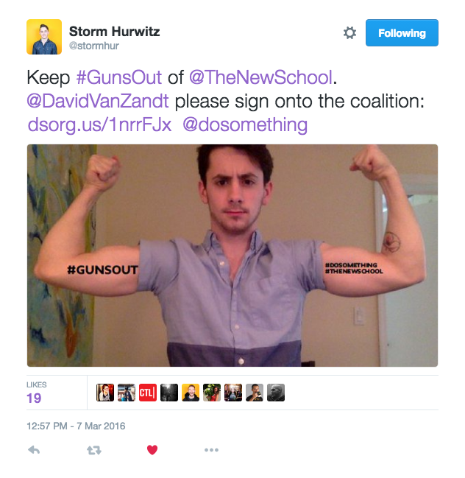Follow the #GunsOut hashtag link
This screenshot has height=478, width=465.
[x=119, y=77]
